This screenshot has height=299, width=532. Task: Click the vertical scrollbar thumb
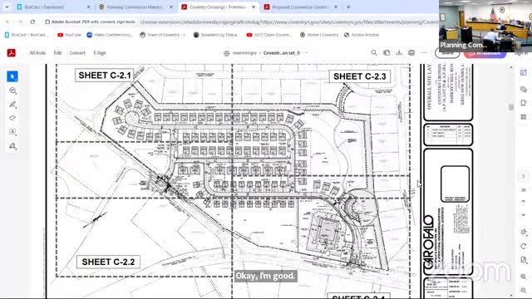pyautogui.click(x=511, y=107)
